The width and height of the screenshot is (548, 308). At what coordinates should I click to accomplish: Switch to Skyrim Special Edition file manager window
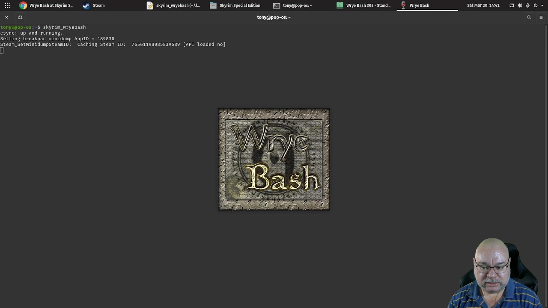235,6
